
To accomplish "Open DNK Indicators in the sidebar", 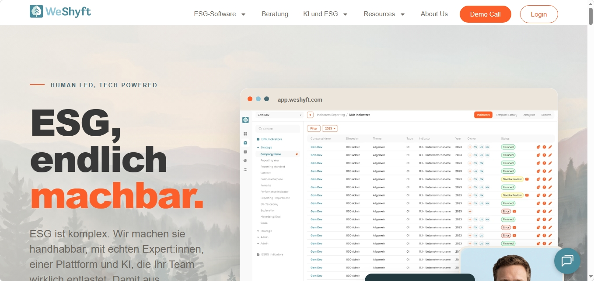I will coord(271,139).
